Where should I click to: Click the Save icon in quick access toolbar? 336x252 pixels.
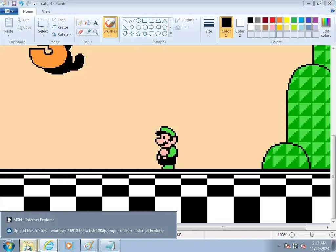(x=14, y=3)
